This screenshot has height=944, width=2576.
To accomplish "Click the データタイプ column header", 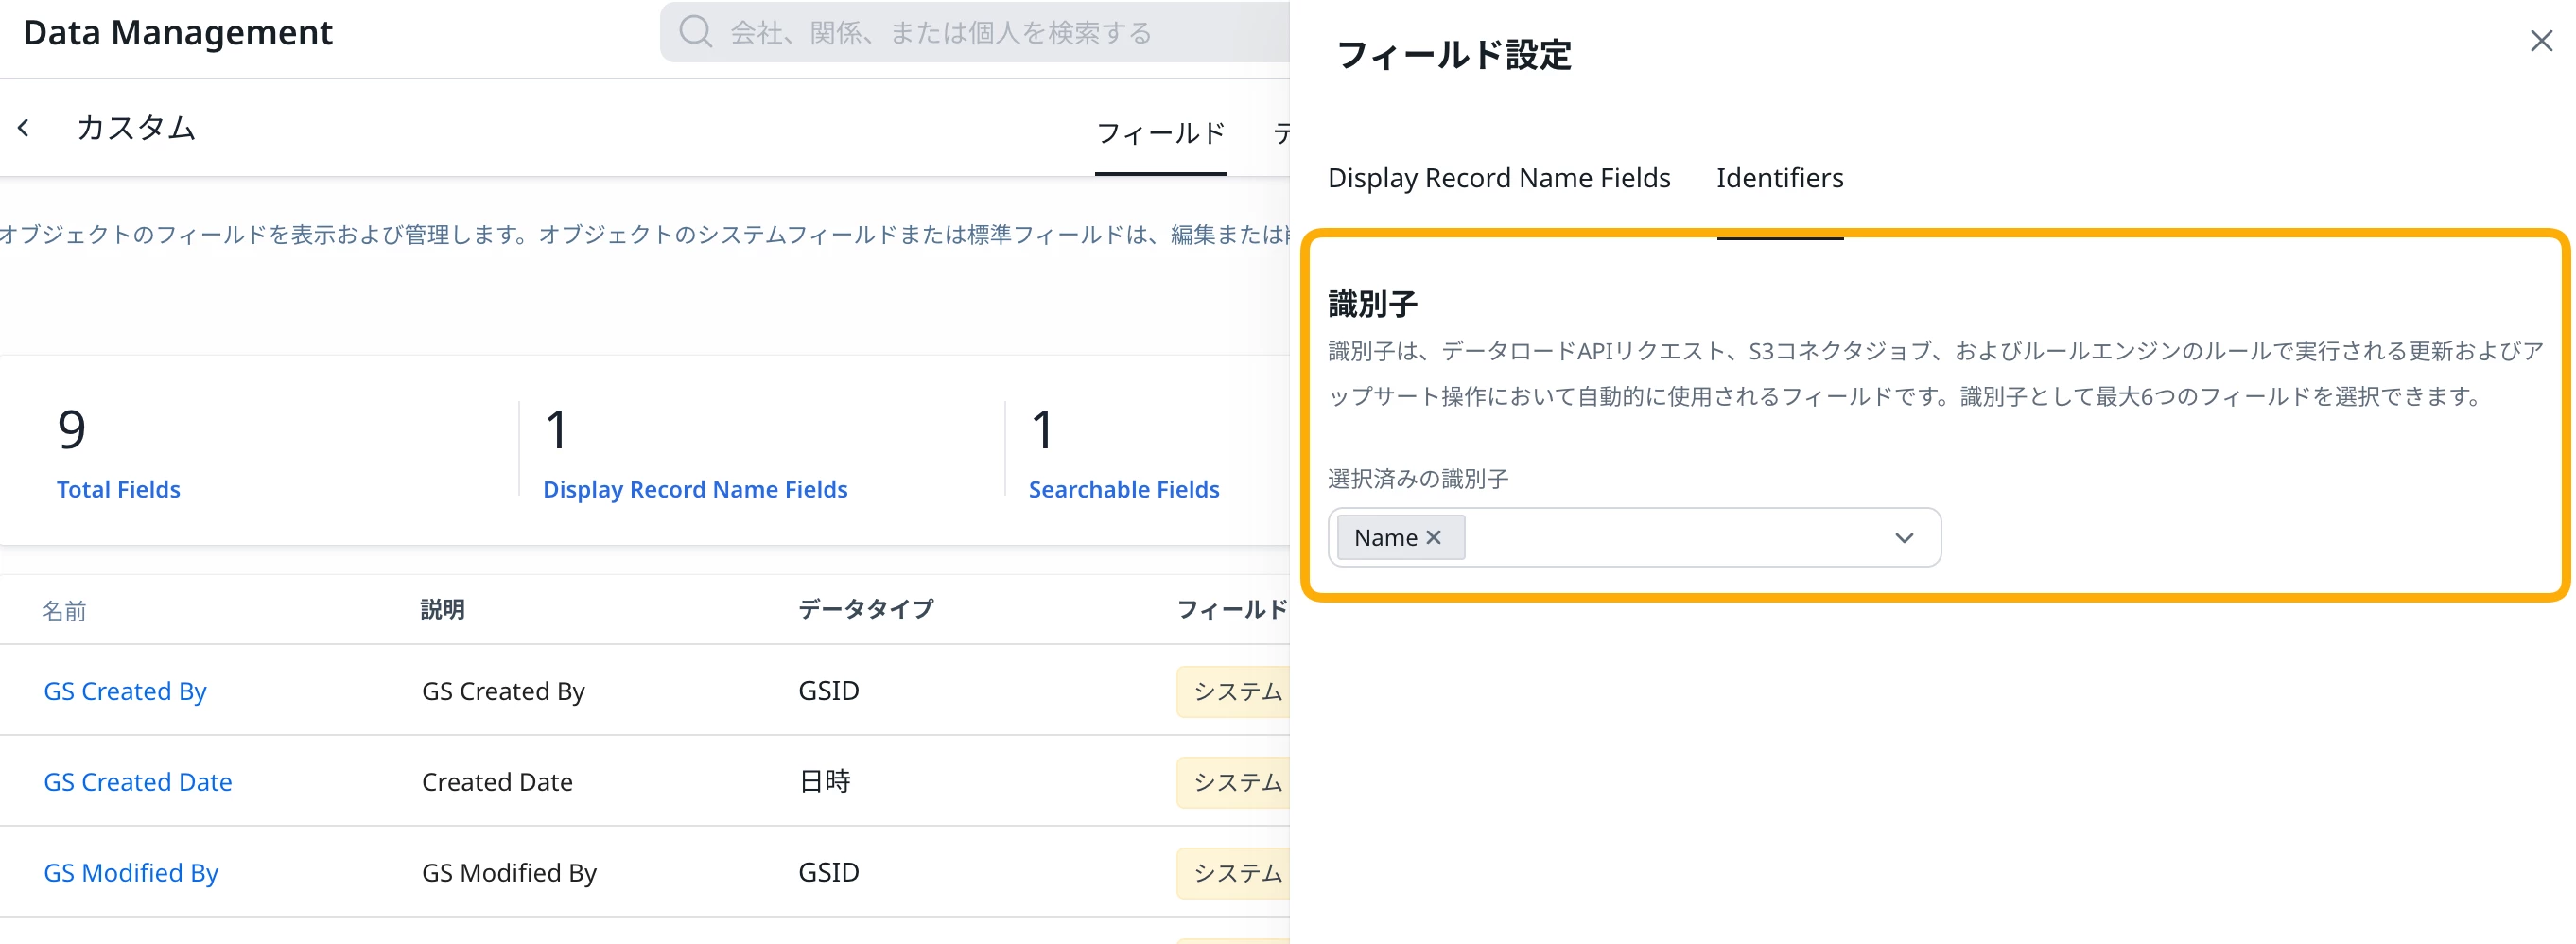I will 866,609.
